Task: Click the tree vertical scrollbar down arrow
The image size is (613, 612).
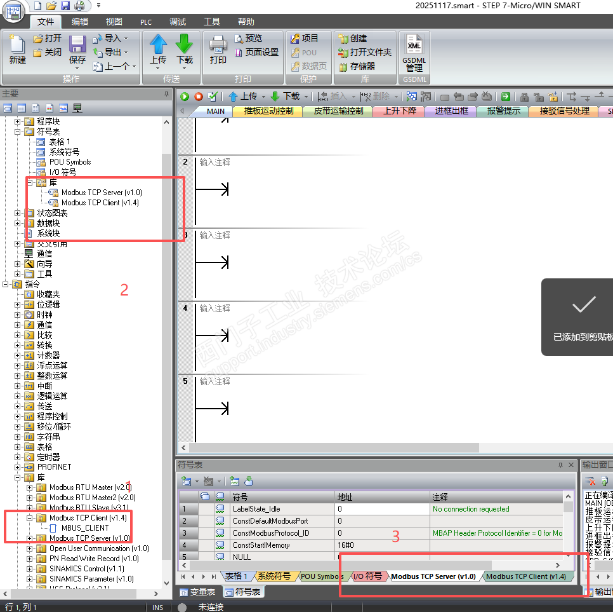Action: tap(166, 583)
